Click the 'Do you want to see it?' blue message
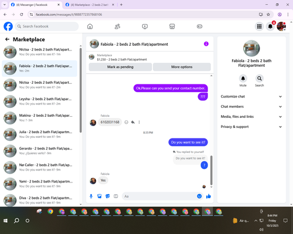293x234 pixels. (x=188, y=142)
